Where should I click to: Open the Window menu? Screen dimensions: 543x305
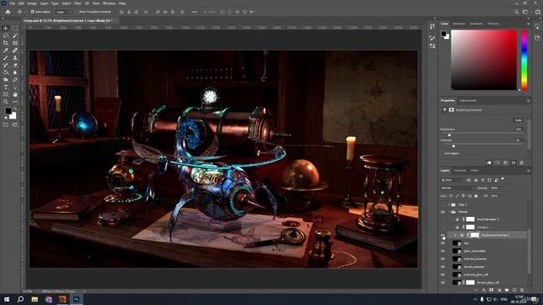point(109,3)
